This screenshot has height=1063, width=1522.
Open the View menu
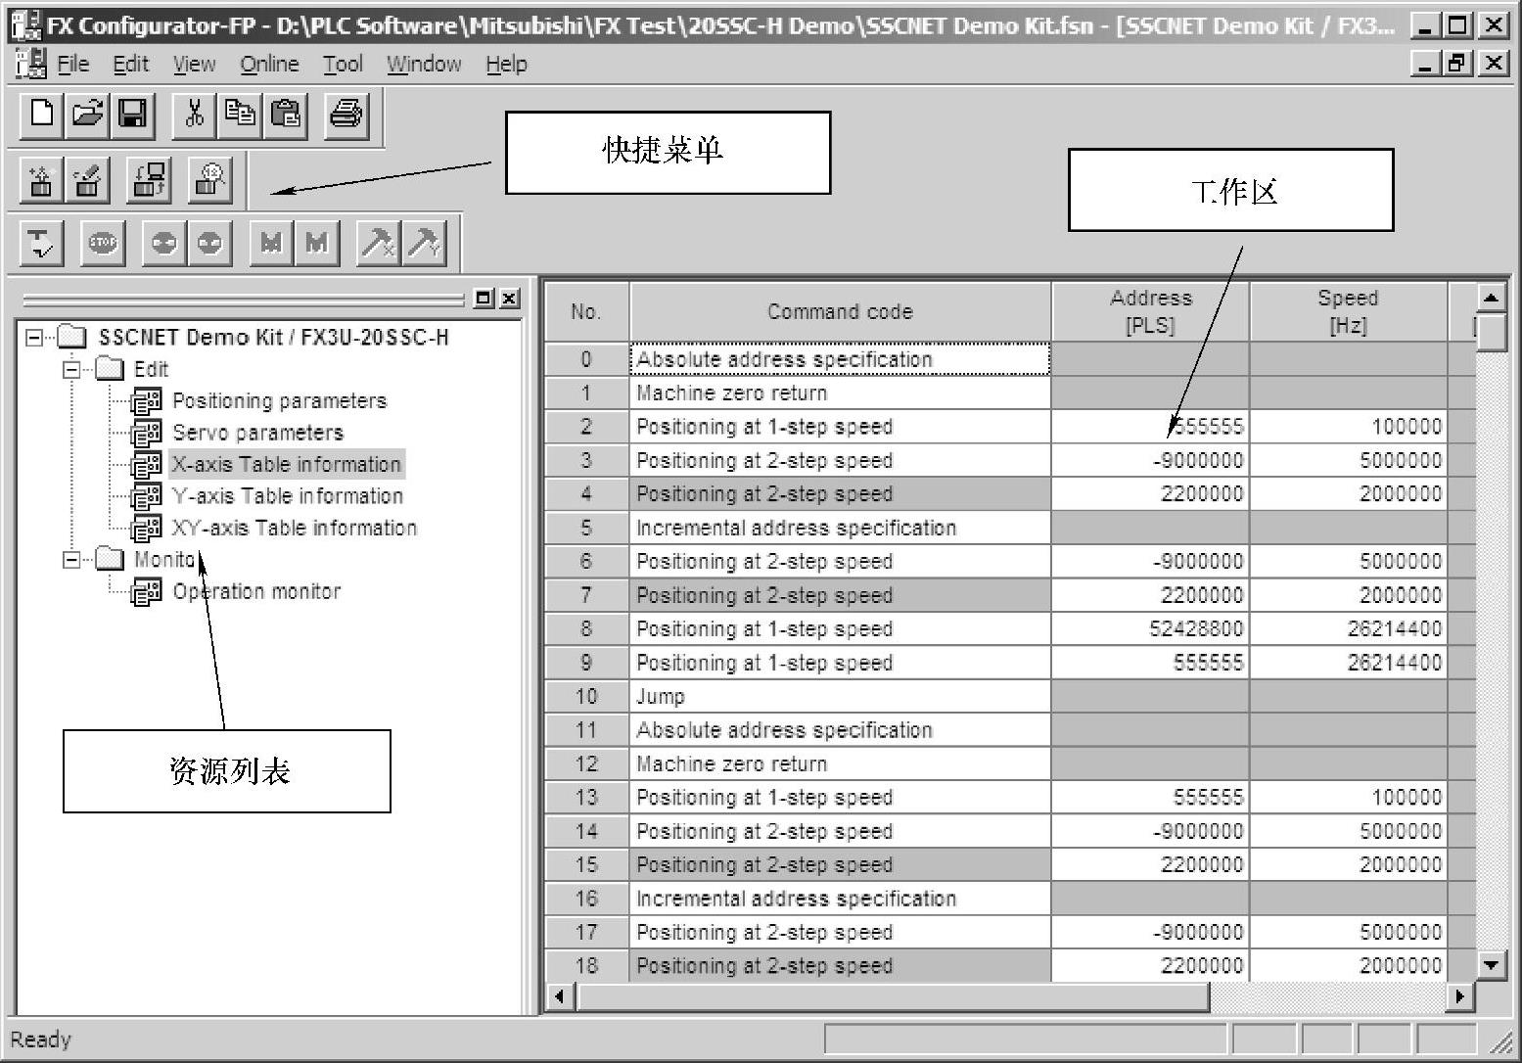click(195, 65)
